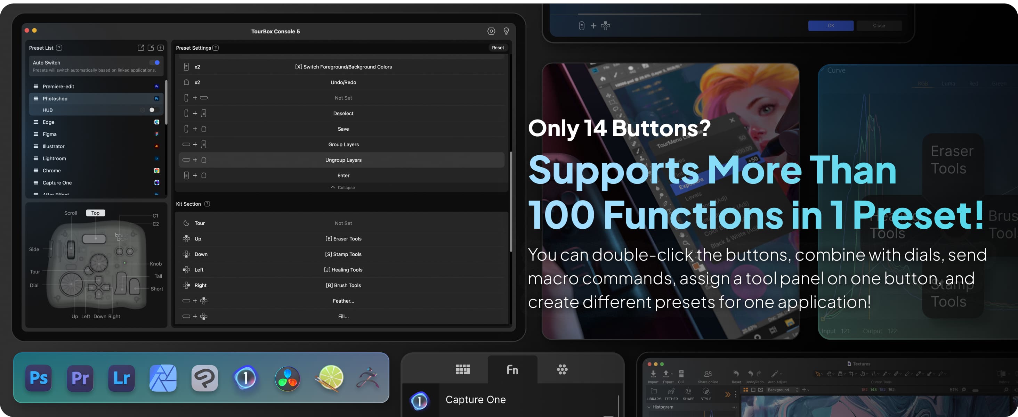
Task: Click the Preset Settings help question mark
Action: (x=215, y=48)
